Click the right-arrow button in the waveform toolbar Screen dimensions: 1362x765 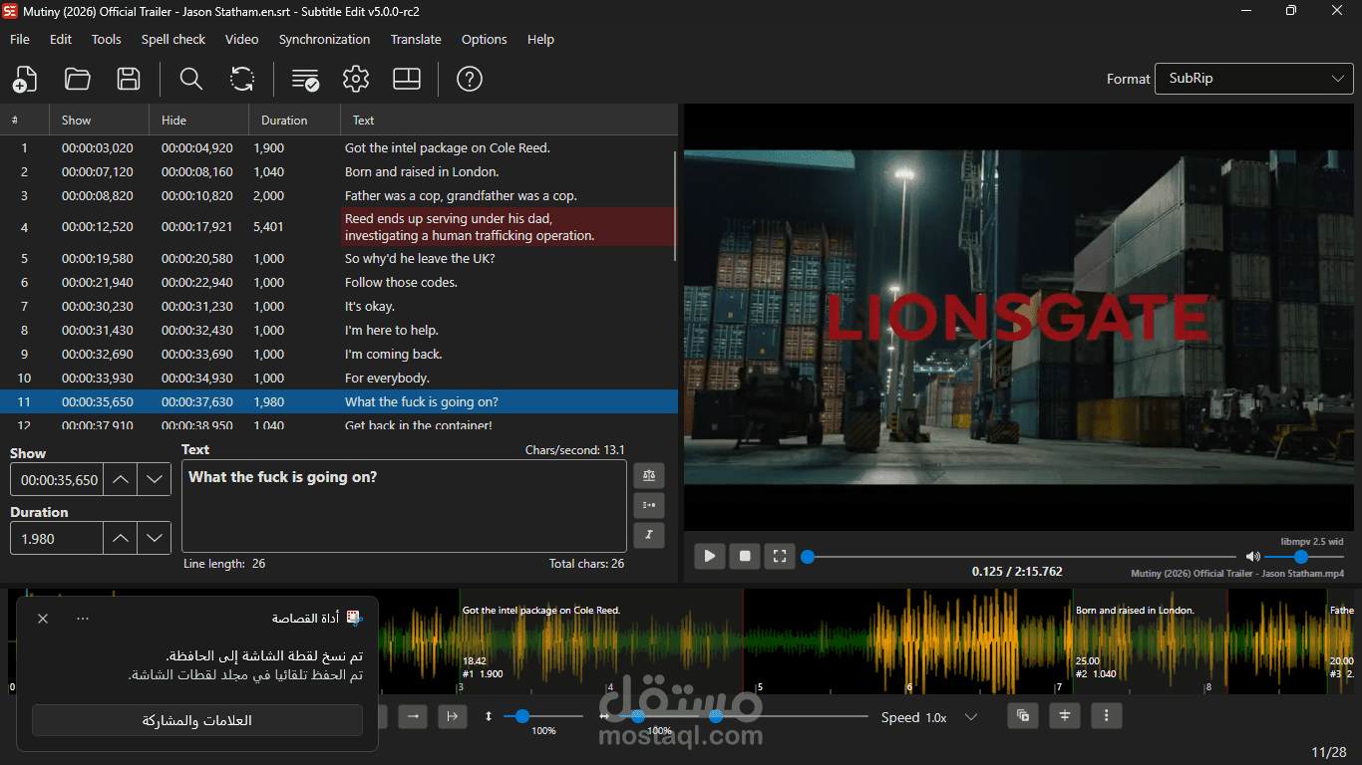pyautogui.click(x=414, y=716)
